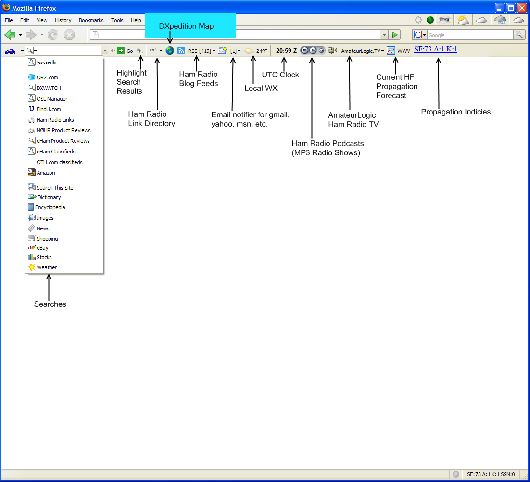
Task: Click the reload page button
Action: tap(53, 35)
